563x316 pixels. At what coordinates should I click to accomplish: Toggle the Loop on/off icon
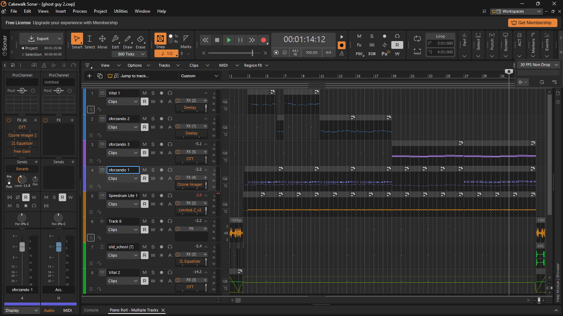(x=417, y=39)
